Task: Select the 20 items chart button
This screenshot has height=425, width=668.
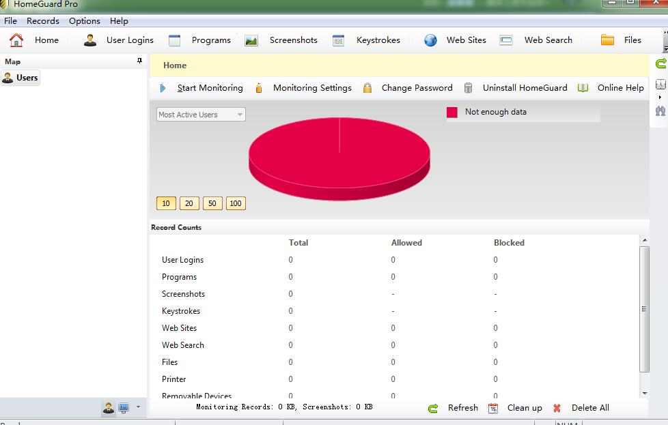Action: (189, 203)
